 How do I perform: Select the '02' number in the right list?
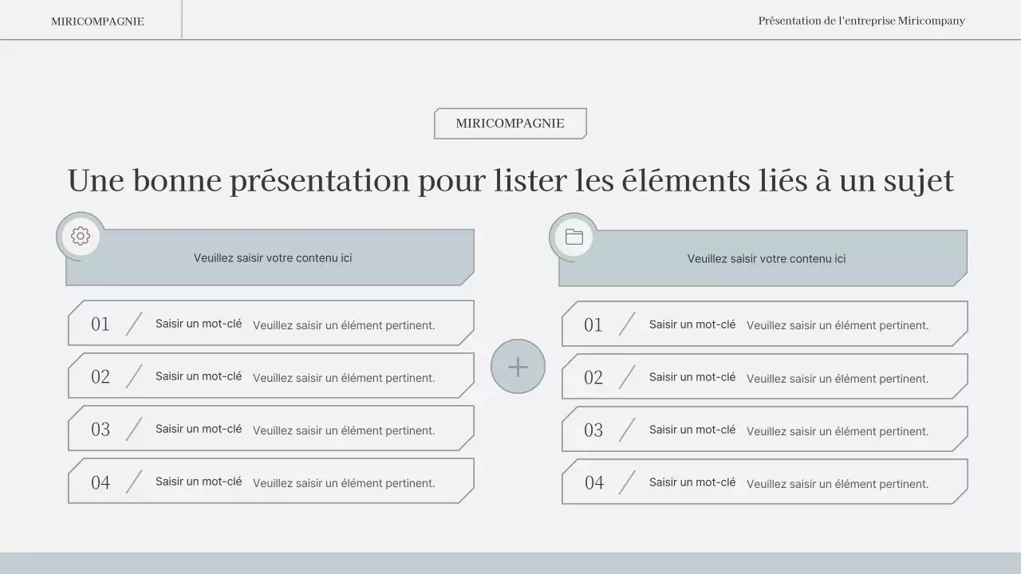[593, 377]
